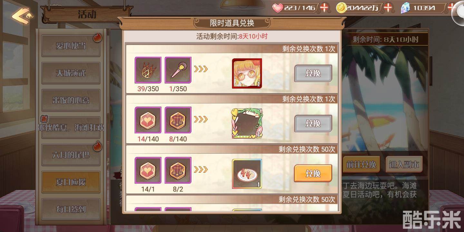Click 兑换 button for the girl avatar
464x232 pixels.
[x=313, y=73]
